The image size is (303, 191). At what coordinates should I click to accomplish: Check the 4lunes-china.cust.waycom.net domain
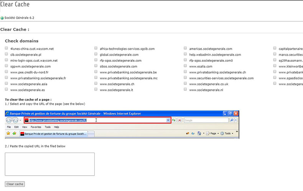[7, 48]
